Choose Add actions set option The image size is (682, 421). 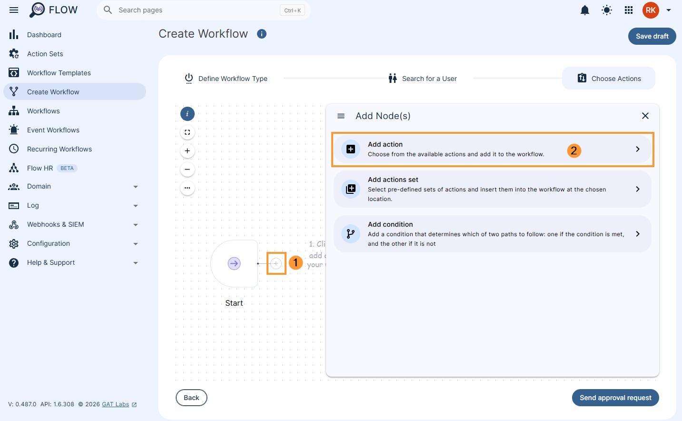click(493, 189)
